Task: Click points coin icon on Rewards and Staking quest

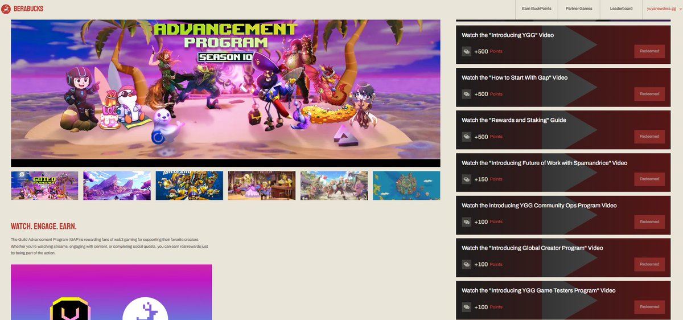Action: point(466,137)
